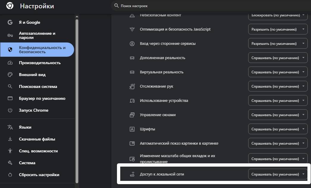This screenshot has width=311, height=188.
Task: Click the download icon for Скачанные файлы
Action: [10, 139]
